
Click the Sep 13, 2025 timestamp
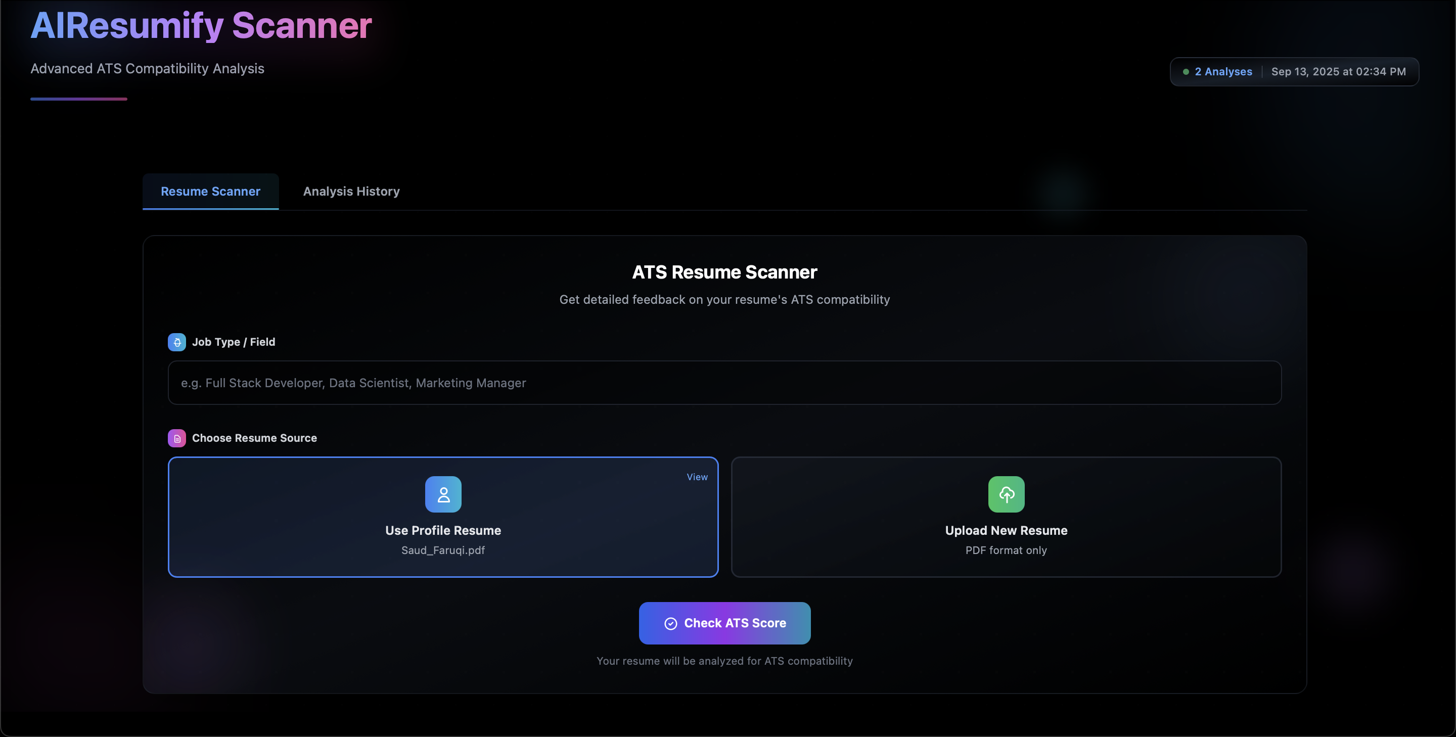(1338, 72)
